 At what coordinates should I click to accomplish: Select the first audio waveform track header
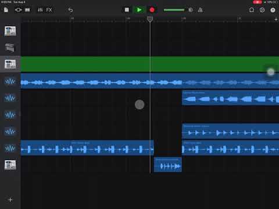pos(10,81)
